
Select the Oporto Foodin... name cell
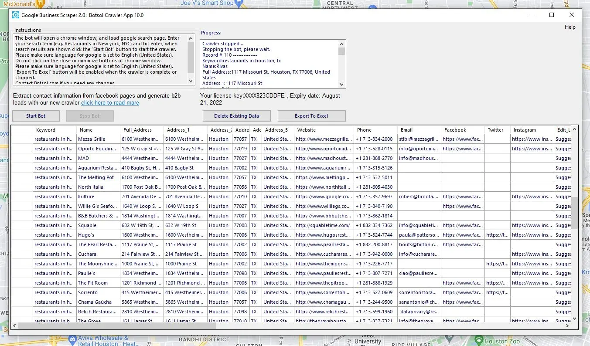pos(99,149)
